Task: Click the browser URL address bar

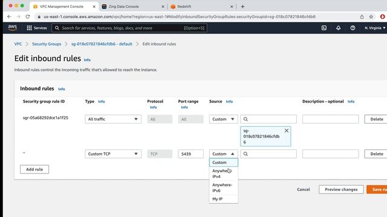Action: (x=180, y=17)
